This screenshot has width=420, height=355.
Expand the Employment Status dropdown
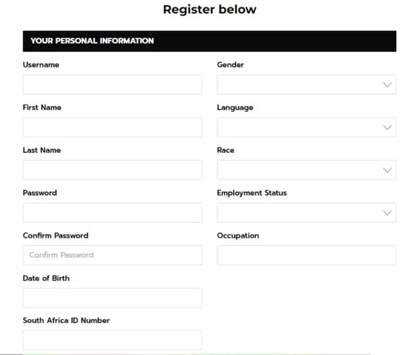[x=306, y=213]
